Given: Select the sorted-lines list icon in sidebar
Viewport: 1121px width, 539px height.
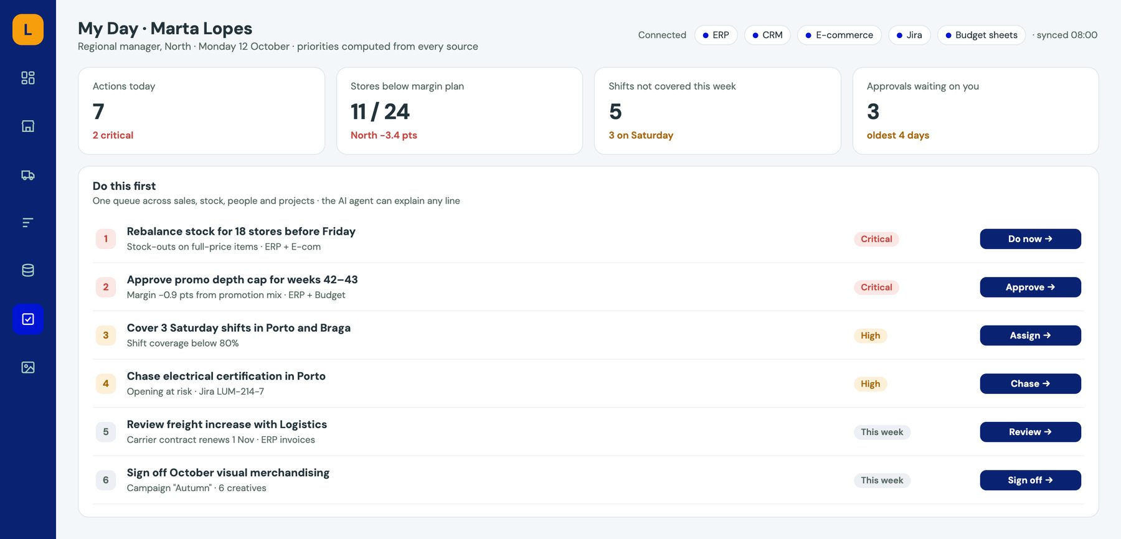Looking at the screenshot, I should (x=28, y=222).
